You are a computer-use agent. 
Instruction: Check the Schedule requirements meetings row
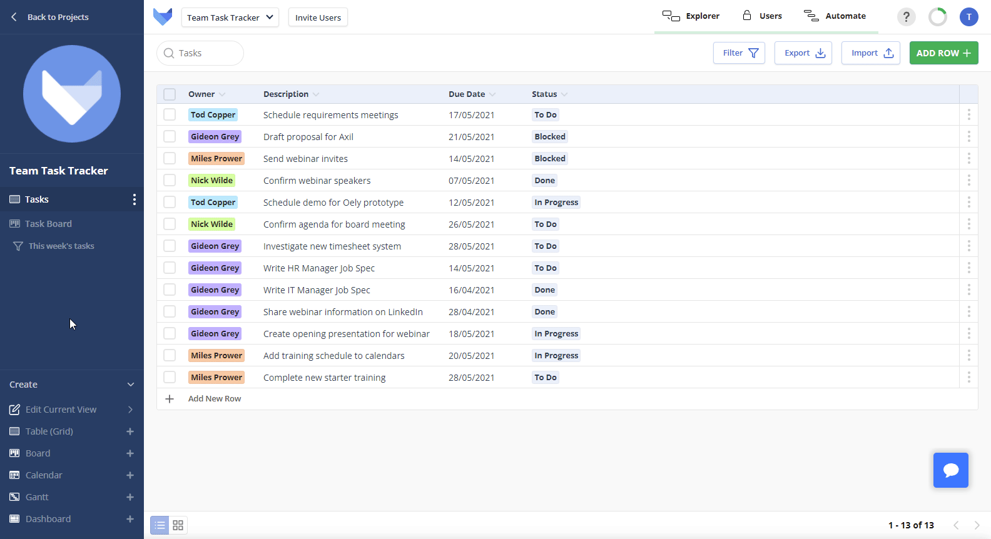170,114
